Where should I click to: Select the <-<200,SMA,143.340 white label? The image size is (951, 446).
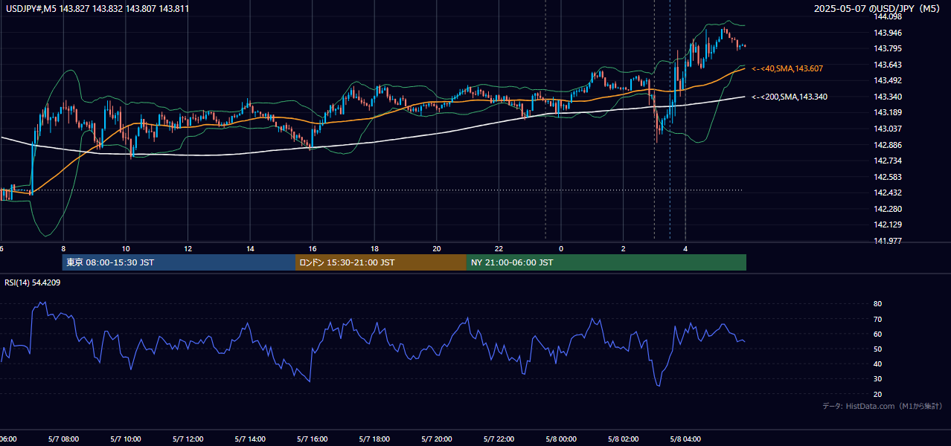789,97
